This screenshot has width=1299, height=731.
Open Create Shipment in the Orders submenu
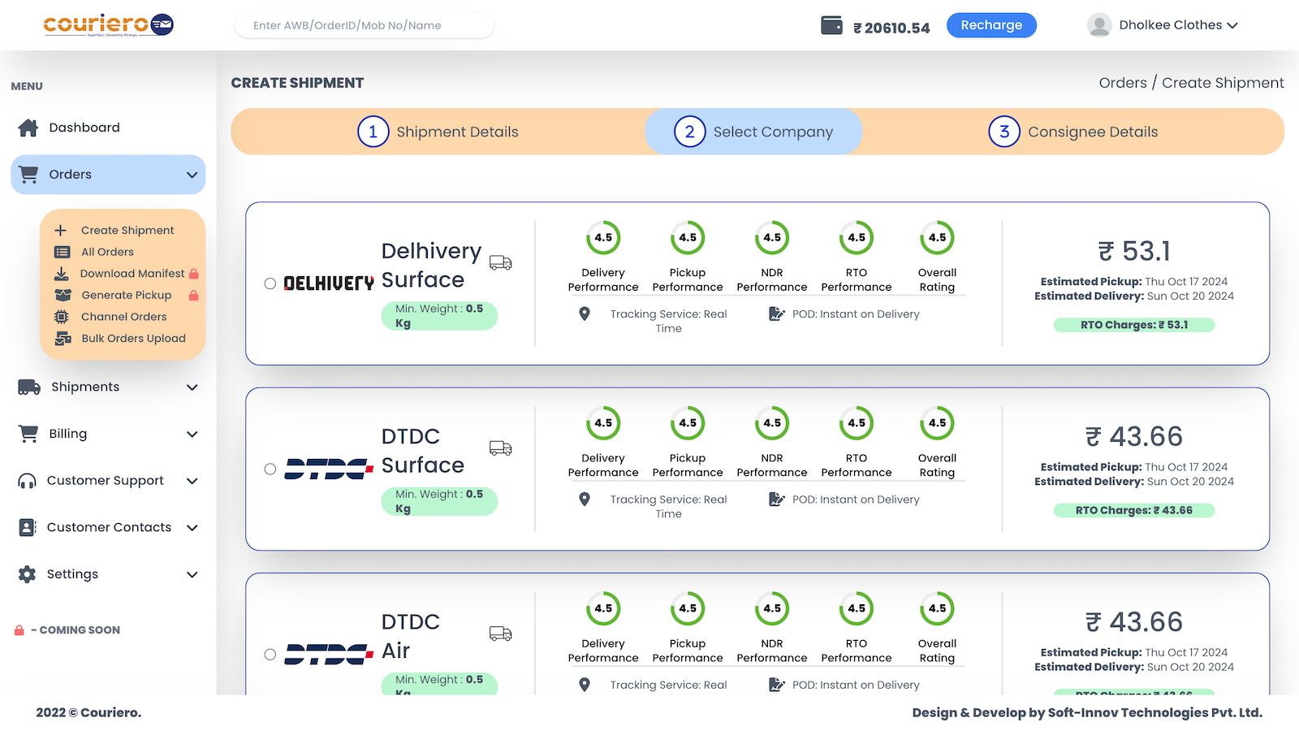click(127, 231)
